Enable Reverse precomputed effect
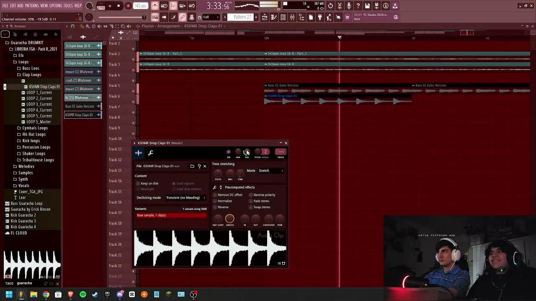The height and width of the screenshot is (301, 536). click(221, 207)
